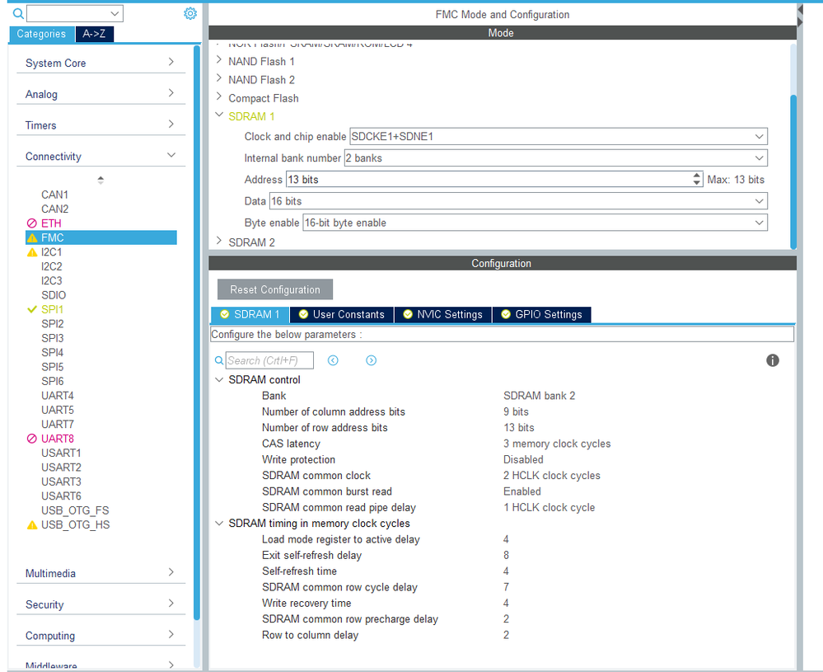
Task: Select the SPI1 peripheral
Action: pos(52,309)
